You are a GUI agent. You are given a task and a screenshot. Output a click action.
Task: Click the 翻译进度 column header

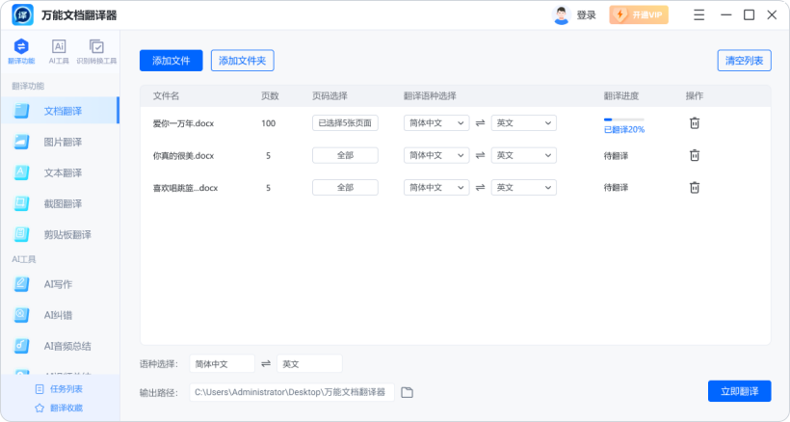[x=621, y=95]
